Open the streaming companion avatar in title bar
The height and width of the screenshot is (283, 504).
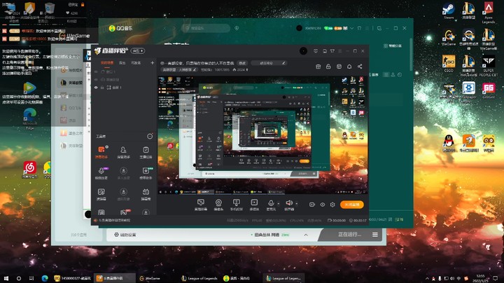coord(303,51)
